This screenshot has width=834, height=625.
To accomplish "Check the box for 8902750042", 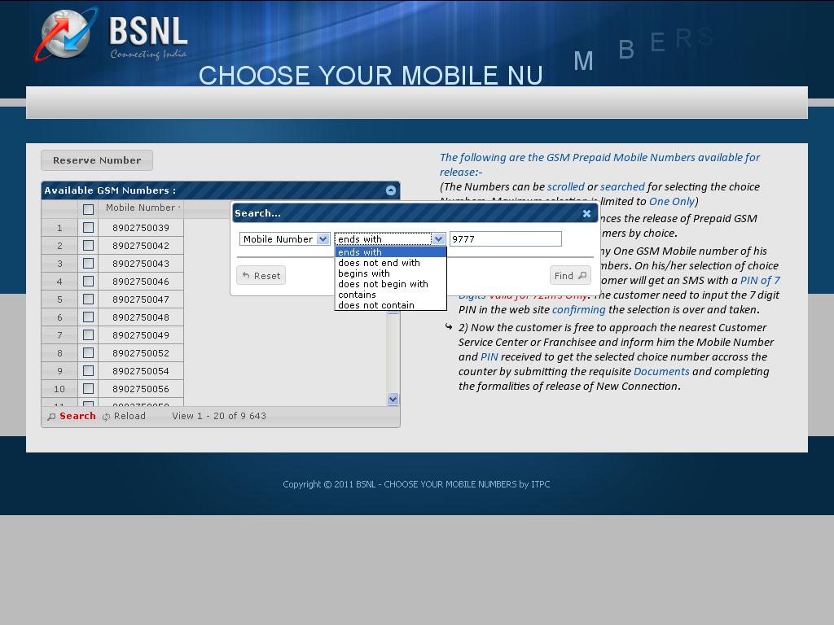I will [x=88, y=246].
